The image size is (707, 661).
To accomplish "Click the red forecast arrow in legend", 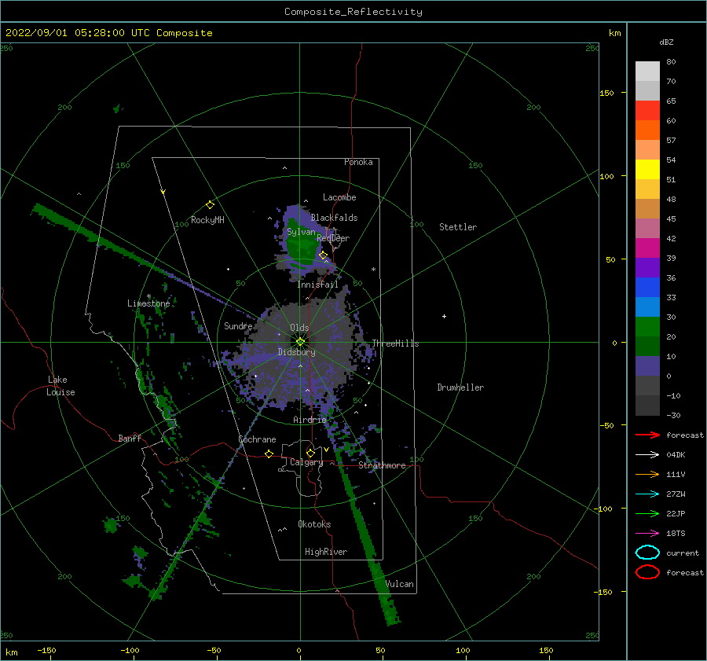I will point(647,435).
